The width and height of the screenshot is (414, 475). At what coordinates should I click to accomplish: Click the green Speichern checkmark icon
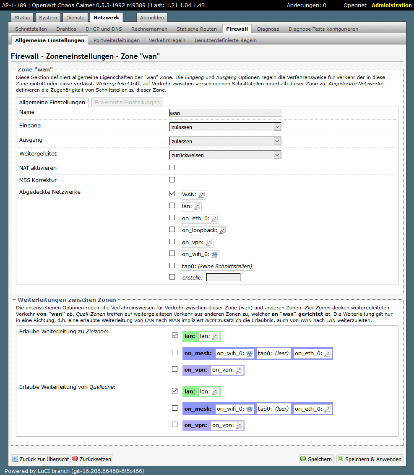303,459
